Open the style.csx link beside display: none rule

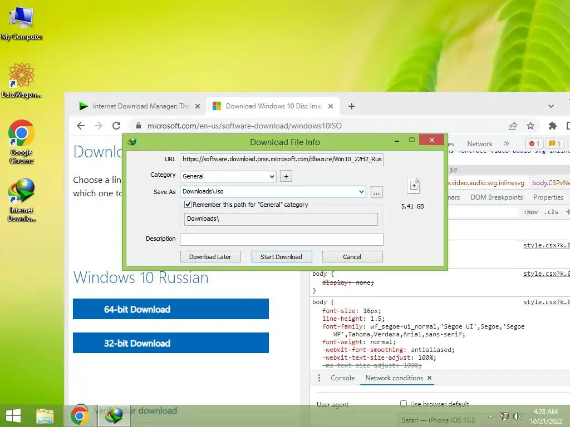point(547,274)
